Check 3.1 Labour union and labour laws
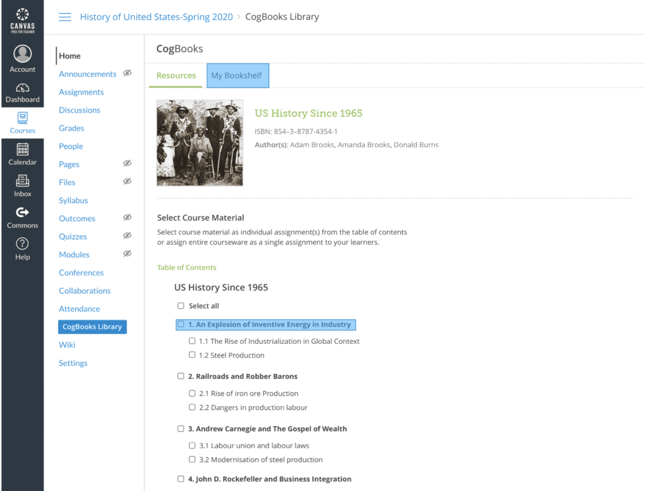 click(192, 446)
